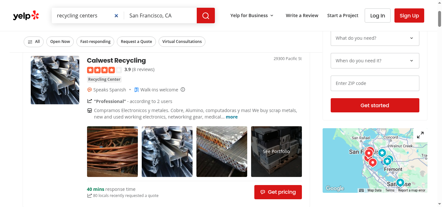Screen dimensions: 442x207
Task: Open the Calwest Recycling business page
Action: pyautogui.click(x=116, y=60)
